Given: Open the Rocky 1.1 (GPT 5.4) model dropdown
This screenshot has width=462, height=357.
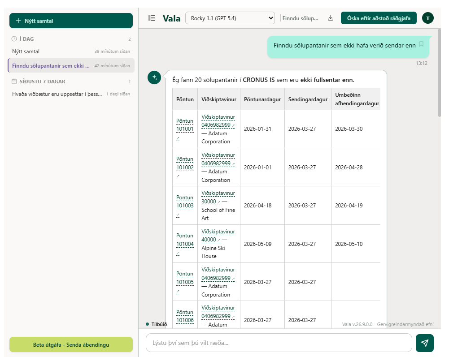Looking at the screenshot, I should (230, 18).
